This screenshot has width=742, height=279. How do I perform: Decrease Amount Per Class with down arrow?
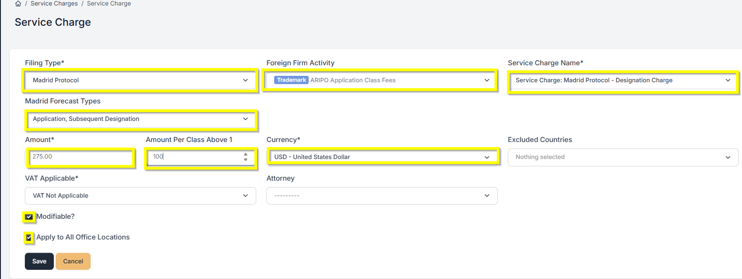click(x=246, y=159)
